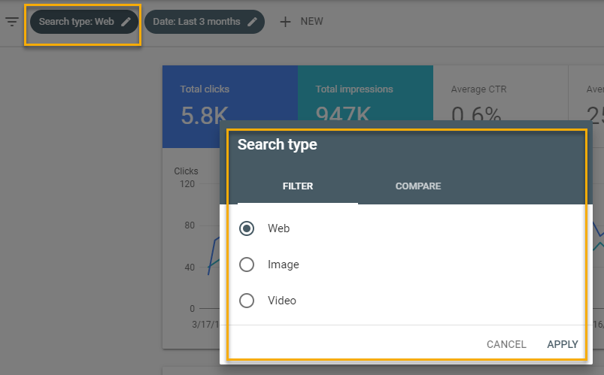
Task: Click pencil icon on Date chip
Action: (x=252, y=22)
